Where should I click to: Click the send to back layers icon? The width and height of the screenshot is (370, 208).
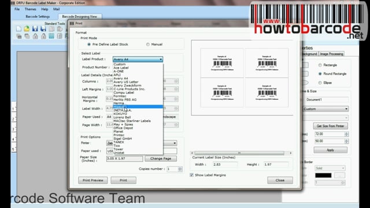coord(27,36)
